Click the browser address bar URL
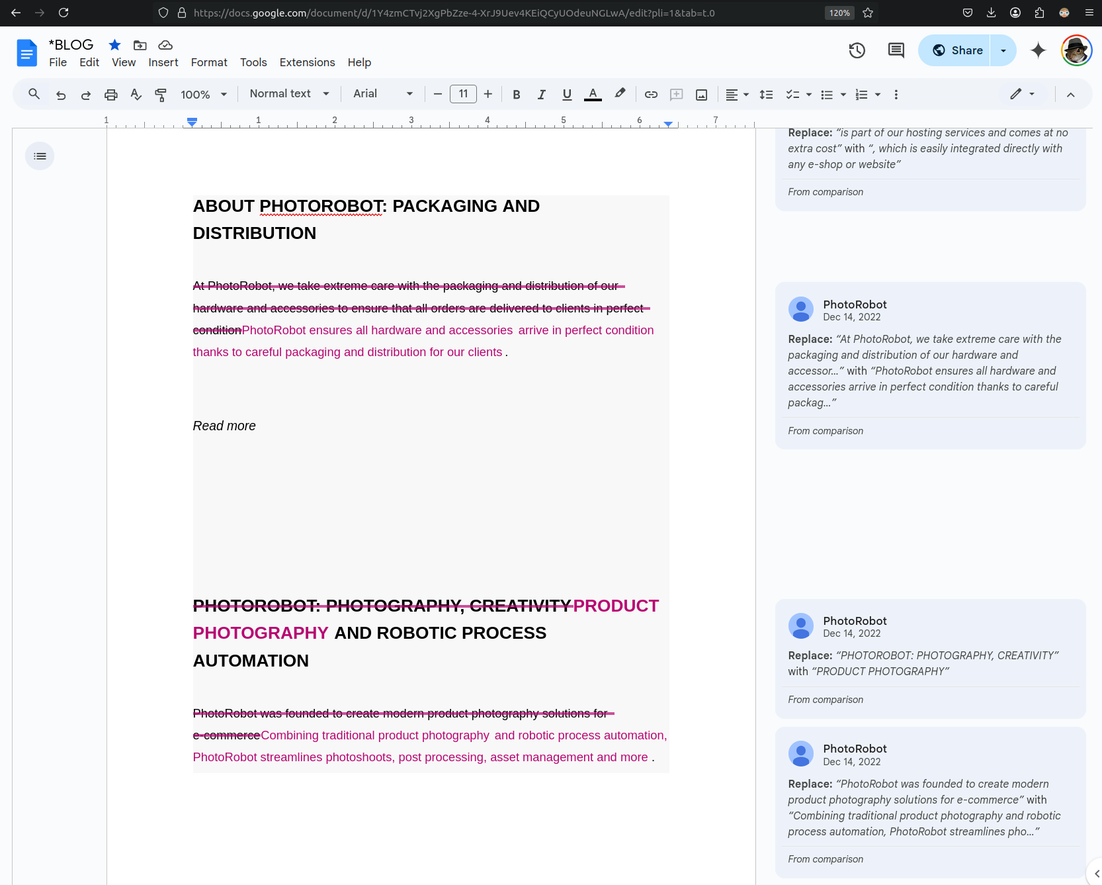This screenshot has height=885, width=1102. point(454,13)
